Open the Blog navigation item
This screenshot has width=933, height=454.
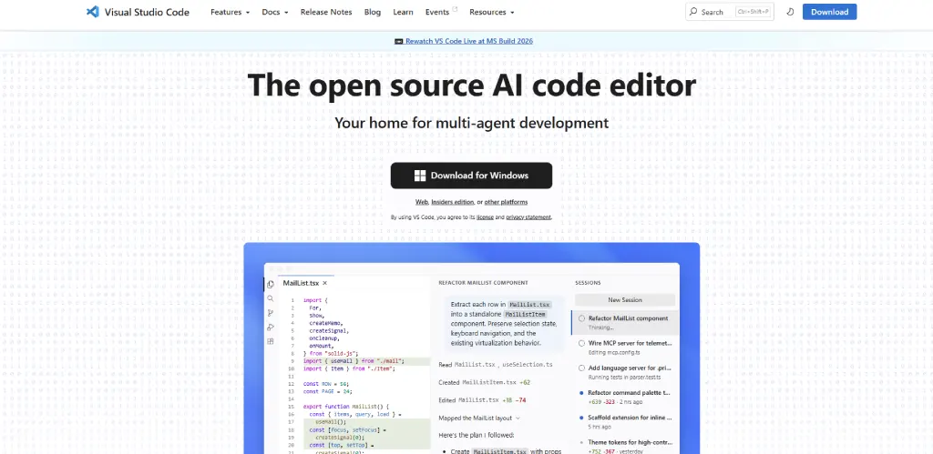373,12
